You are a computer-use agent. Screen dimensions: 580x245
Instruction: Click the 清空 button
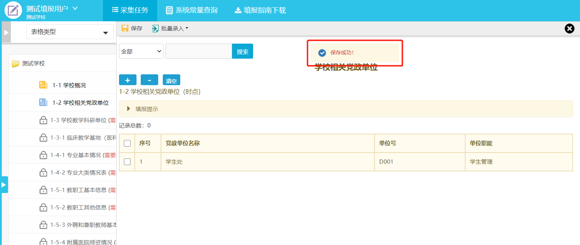(x=171, y=80)
